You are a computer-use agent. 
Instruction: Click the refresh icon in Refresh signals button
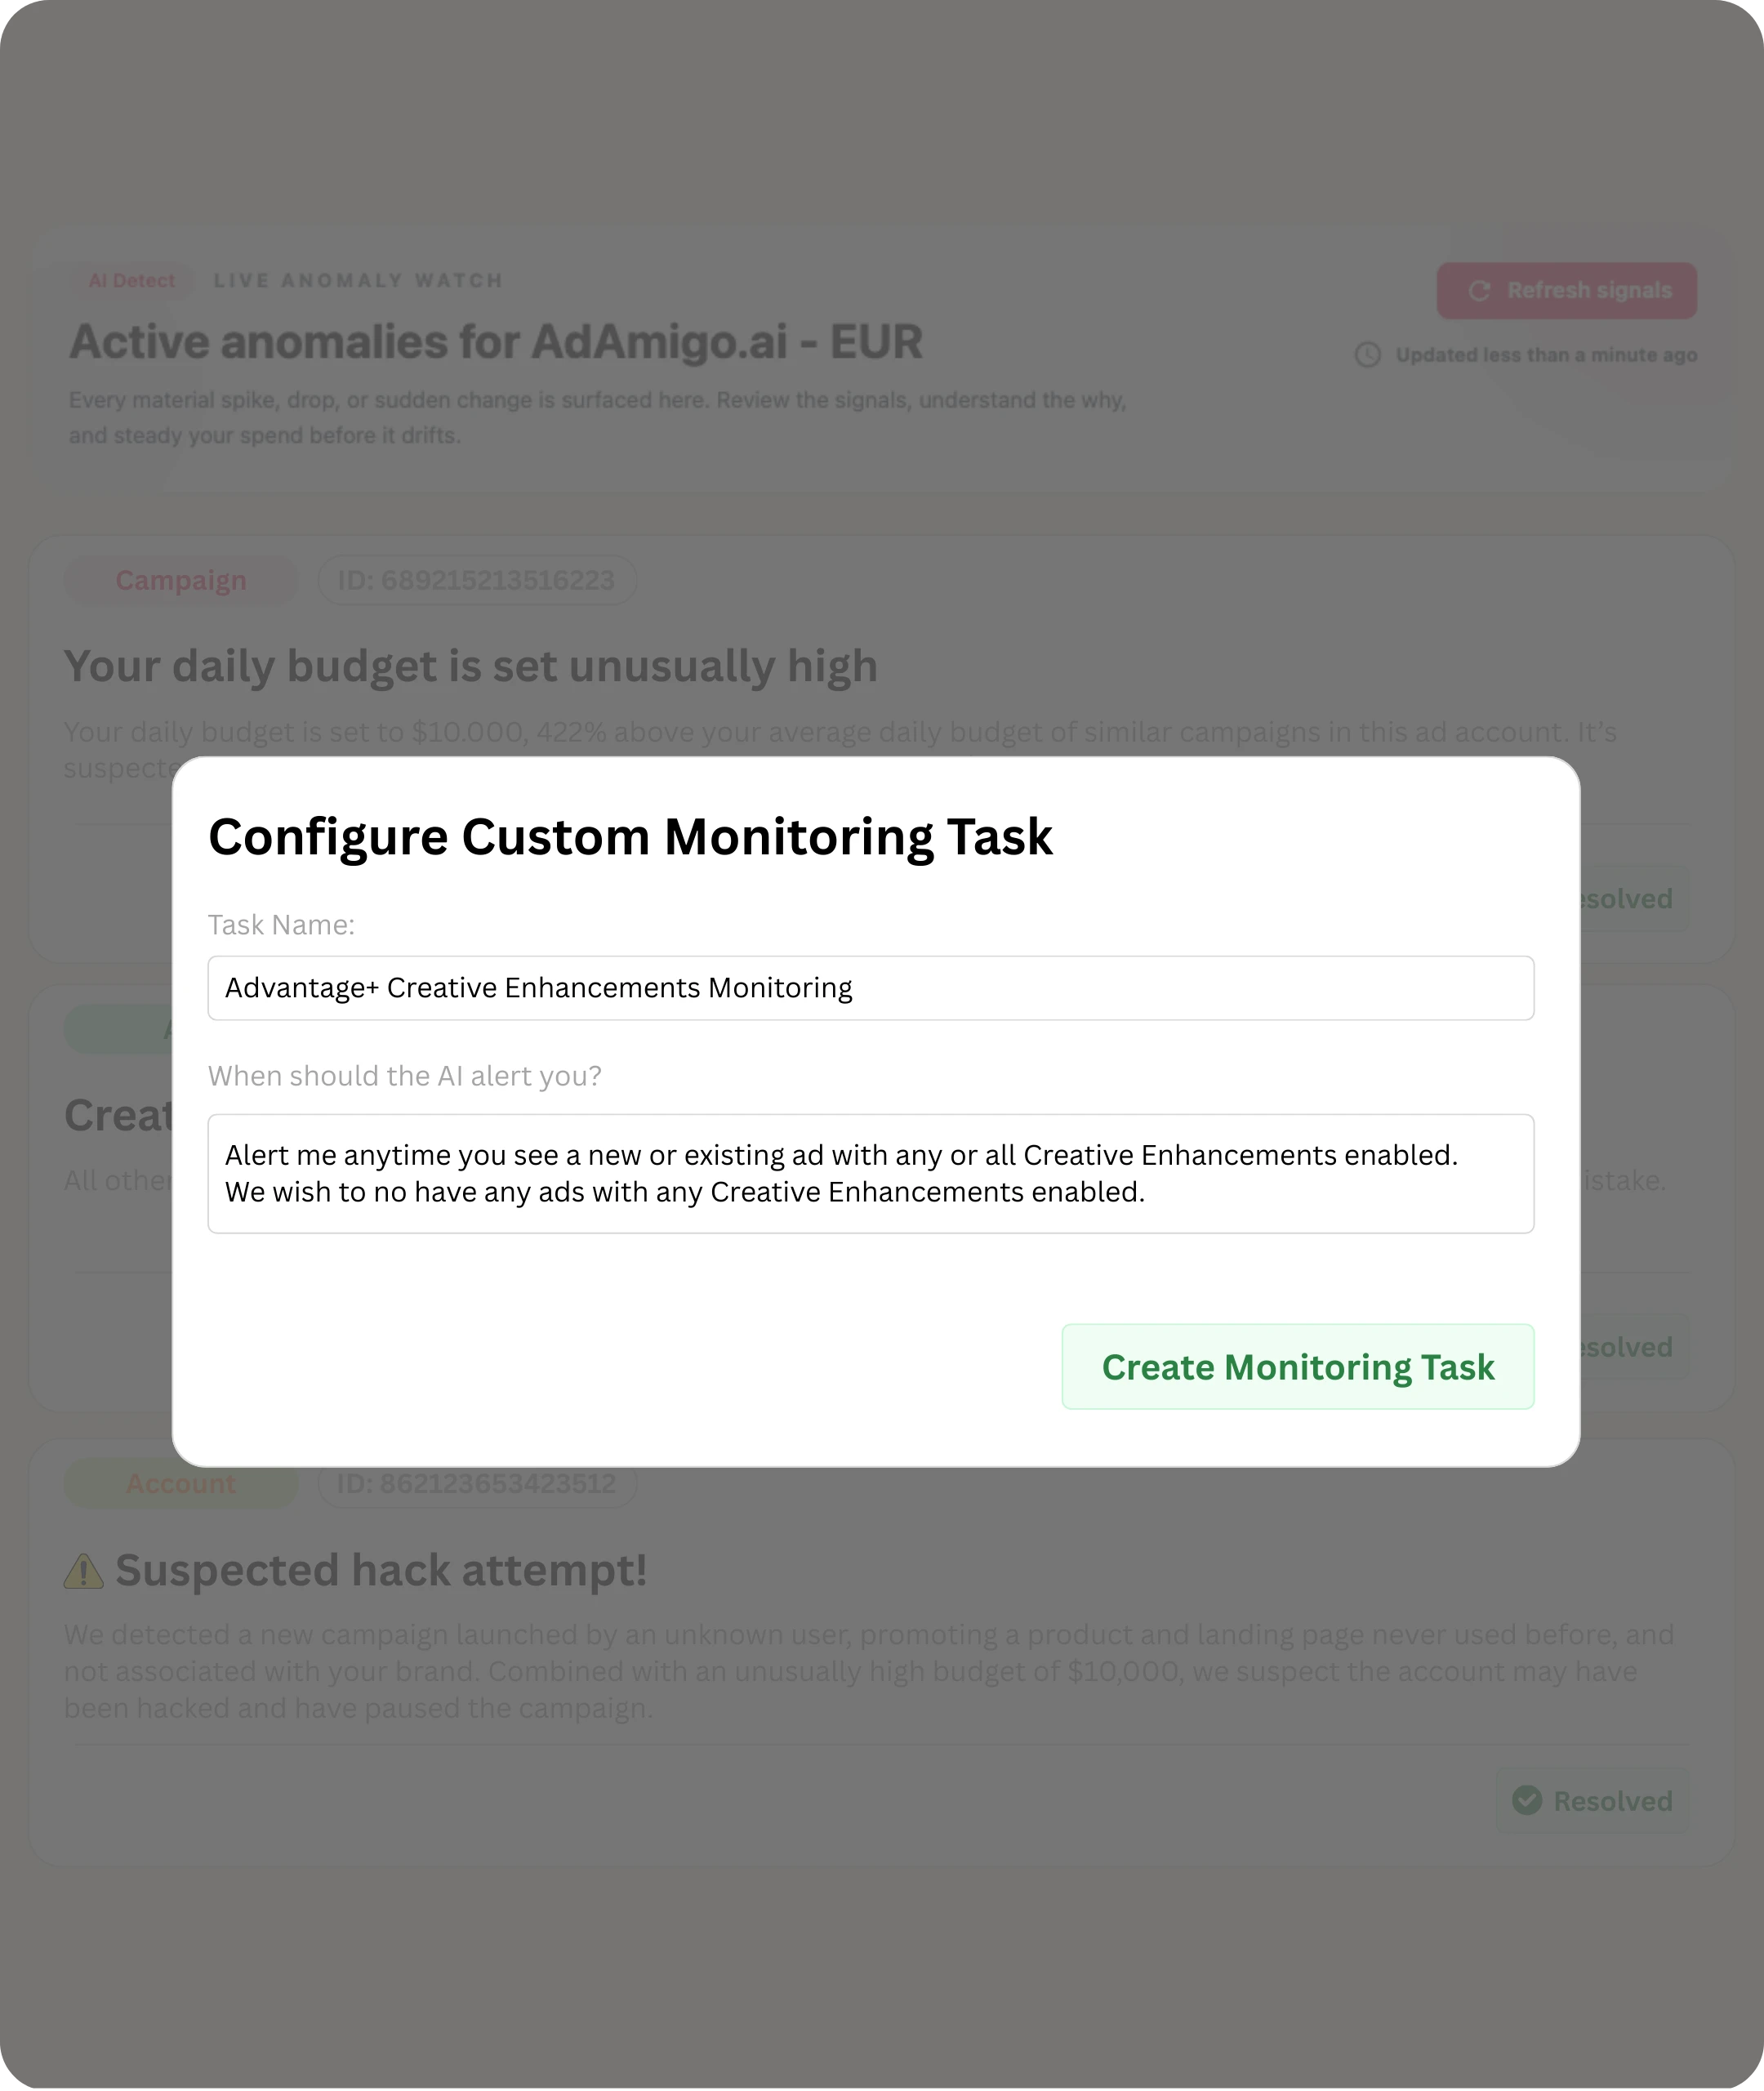point(1481,290)
